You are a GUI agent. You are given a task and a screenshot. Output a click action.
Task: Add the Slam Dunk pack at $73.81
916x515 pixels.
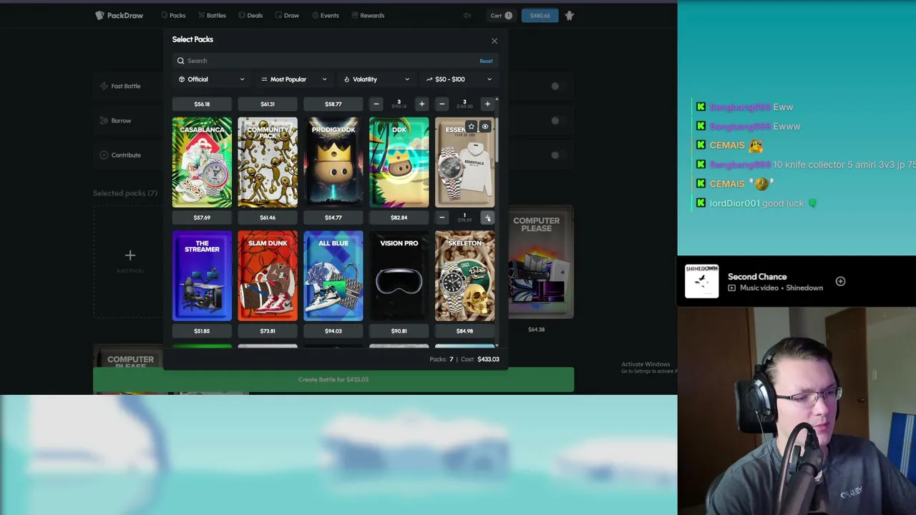(268, 331)
